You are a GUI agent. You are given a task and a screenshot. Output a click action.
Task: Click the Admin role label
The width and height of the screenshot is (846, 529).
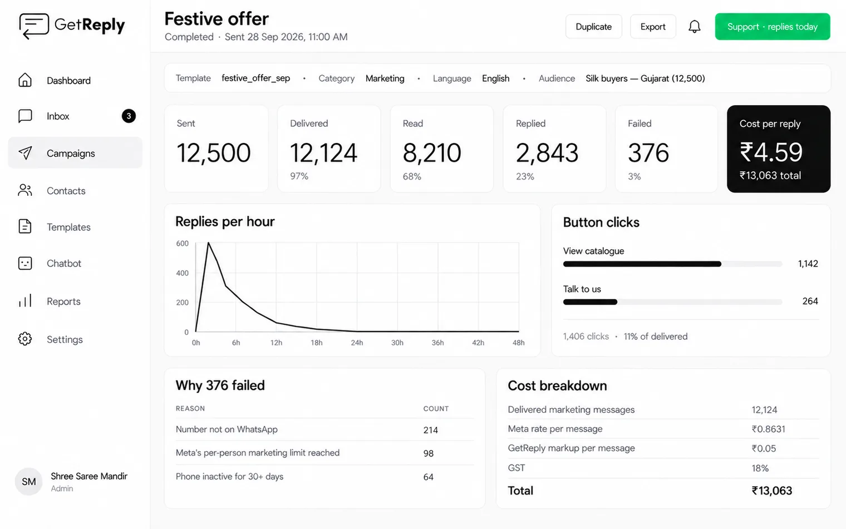coord(62,488)
